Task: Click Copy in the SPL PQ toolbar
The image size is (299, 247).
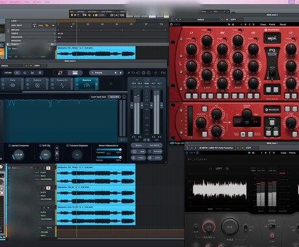Action: (263, 25)
